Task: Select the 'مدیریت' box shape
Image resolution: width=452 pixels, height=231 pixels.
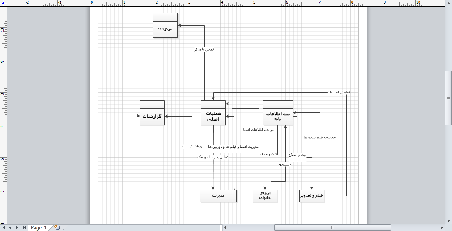Action: pos(218,196)
